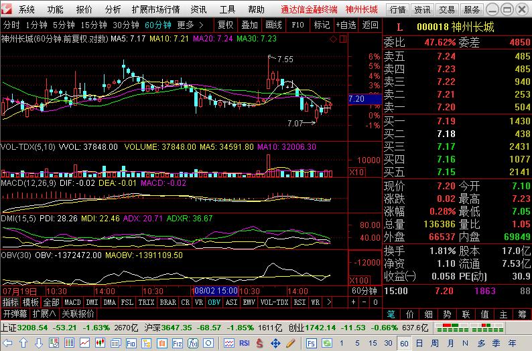Viewport: 532px width, 351px height.
Task: Click the blue four-way move arrows icon
Action: coord(275,343)
